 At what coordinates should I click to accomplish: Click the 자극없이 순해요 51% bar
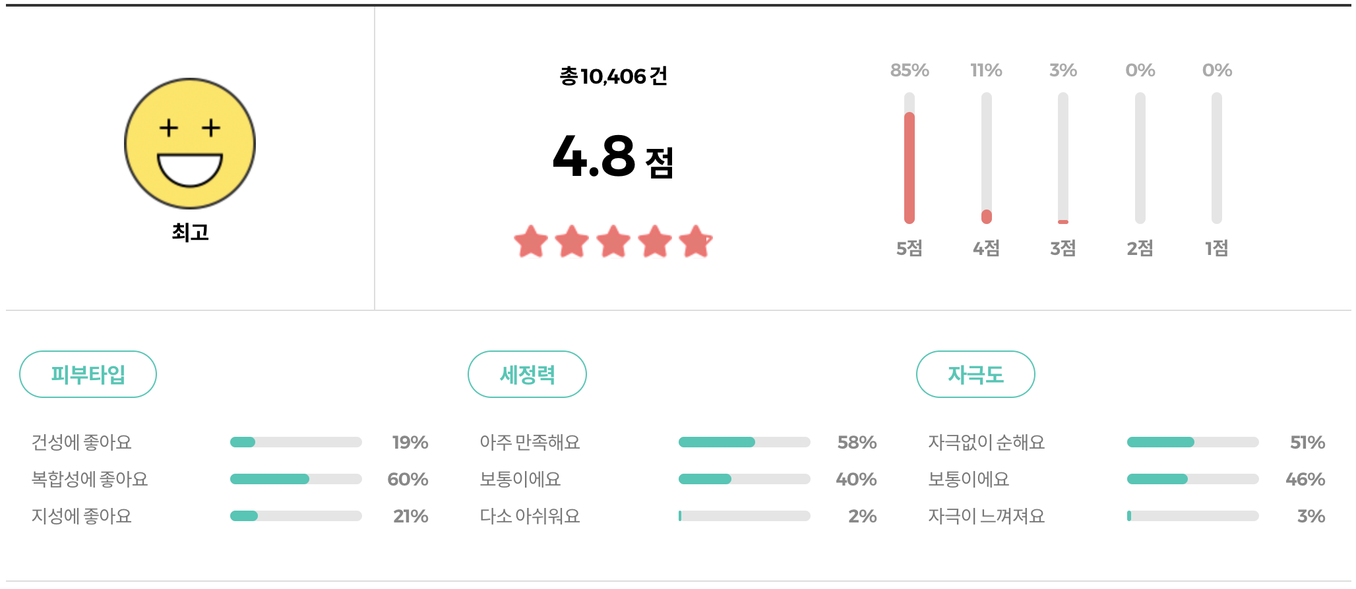(x=1192, y=442)
